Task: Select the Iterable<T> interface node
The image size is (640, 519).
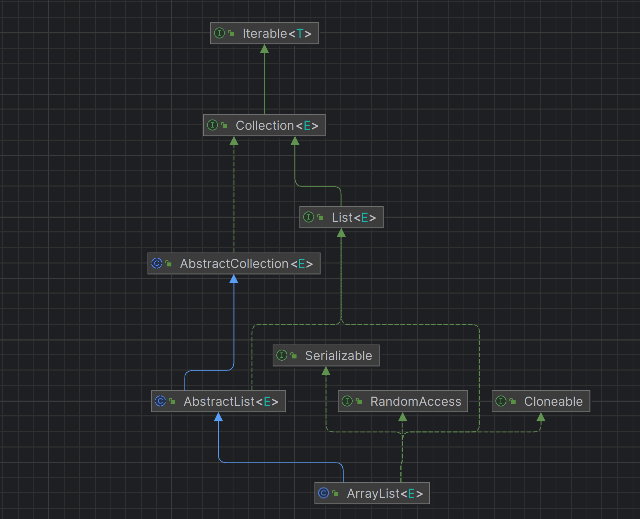Action: (265, 33)
